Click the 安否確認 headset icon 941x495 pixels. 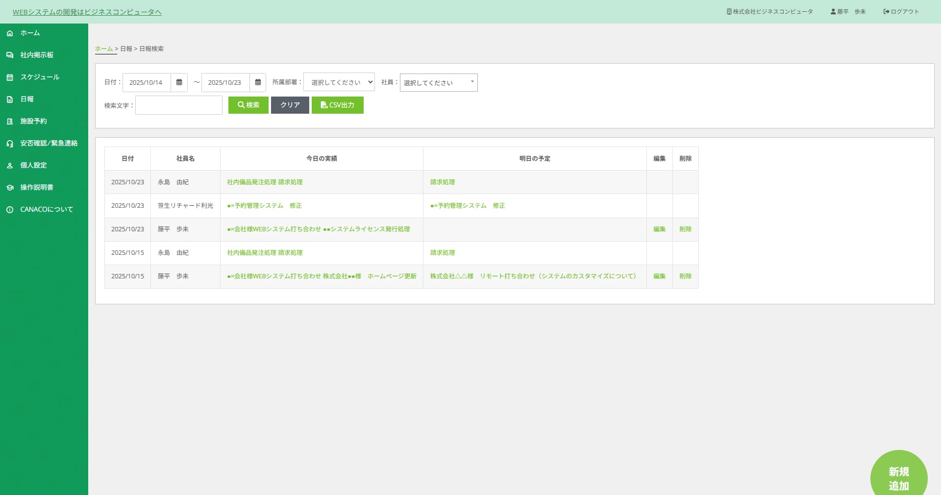[10, 144]
